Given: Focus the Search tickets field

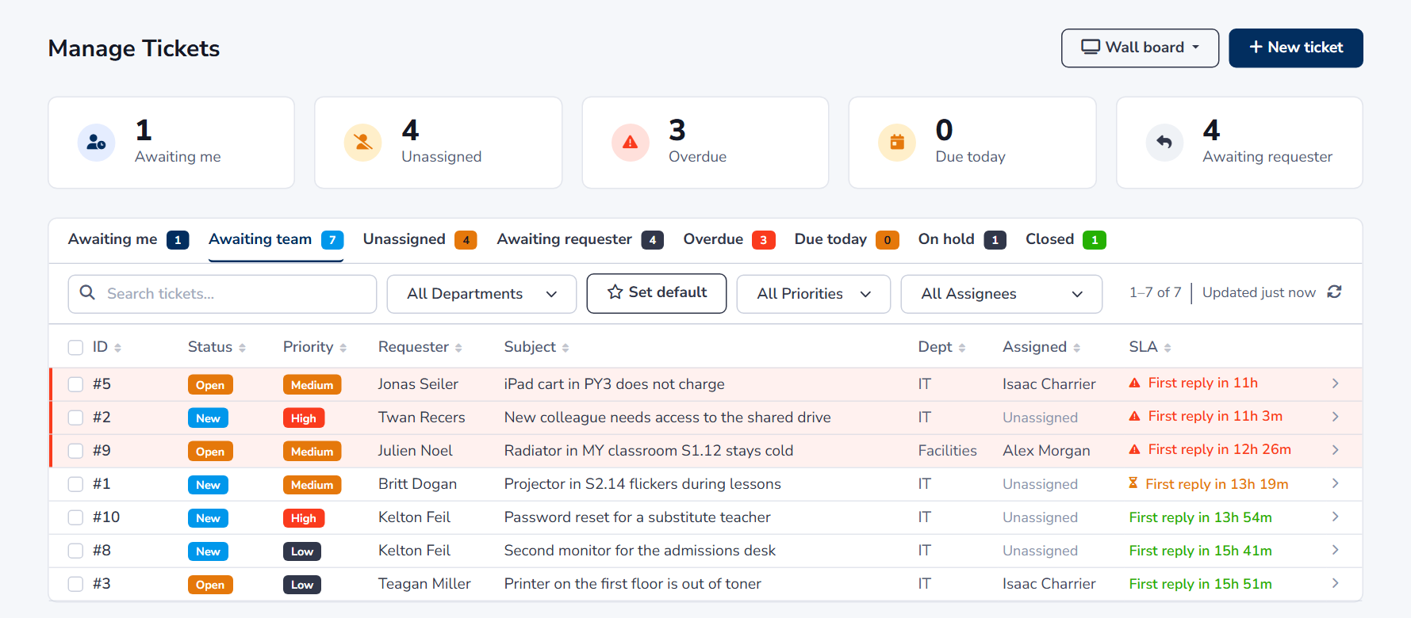Looking at the screenshot, I should click(x=222, y=294).
